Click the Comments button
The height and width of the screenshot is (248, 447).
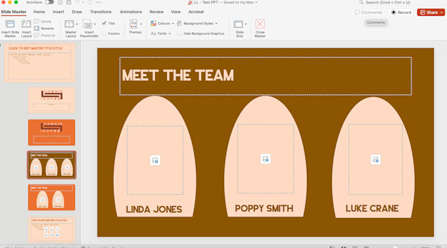click(x=368, y=12)
